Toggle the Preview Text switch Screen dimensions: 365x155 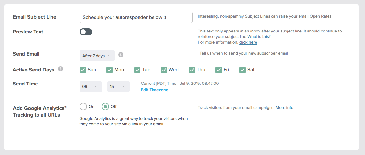[86, 32]
